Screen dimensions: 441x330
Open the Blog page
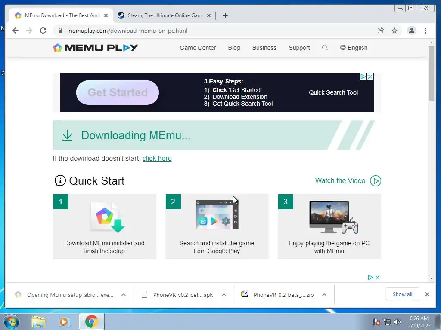click(x=234, y=48)
